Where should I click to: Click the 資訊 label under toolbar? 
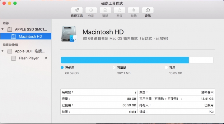pyautogui.click(x=148, y=16)
